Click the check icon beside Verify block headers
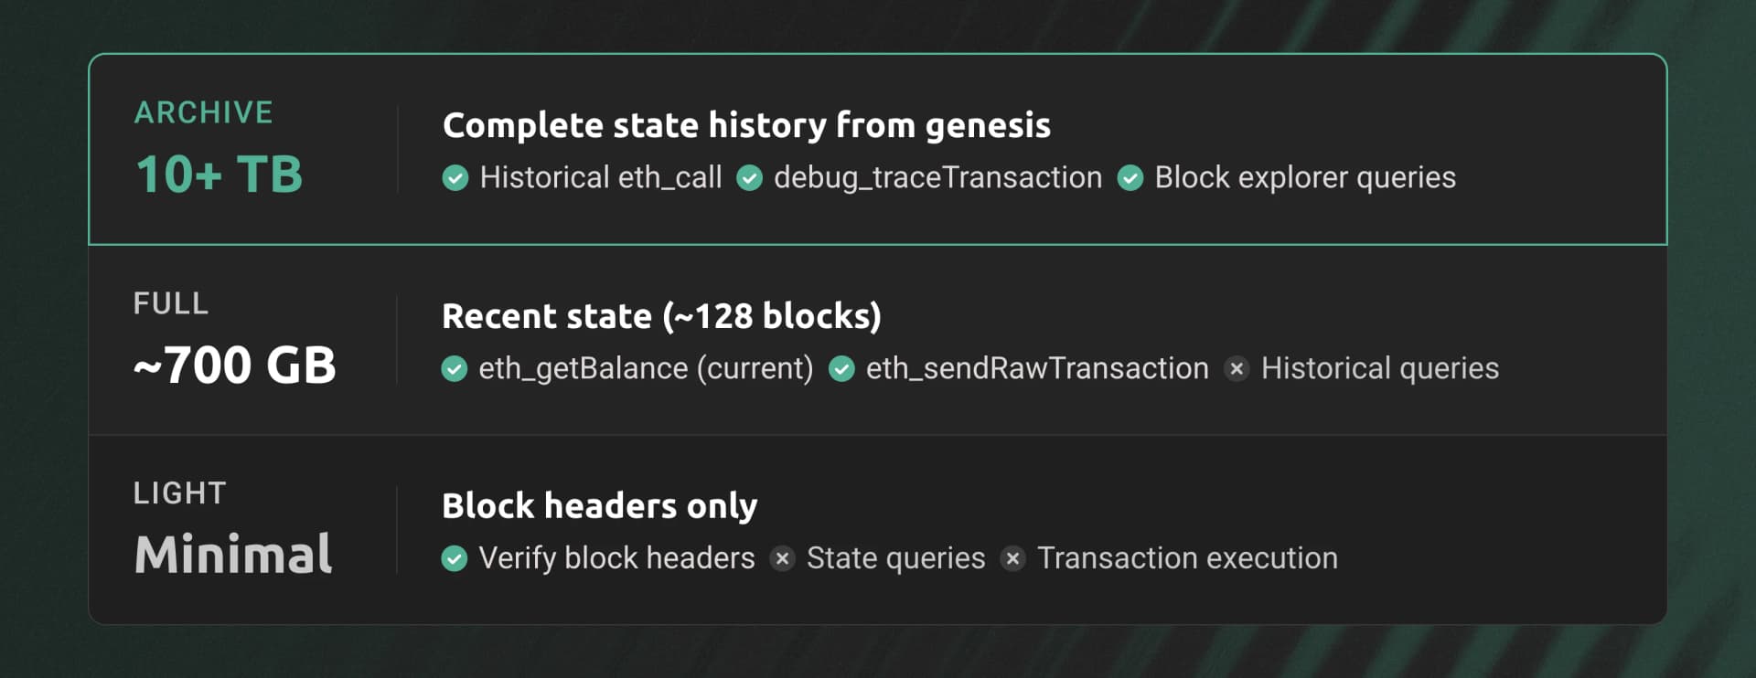1756x678 pixels. [455, 558]
